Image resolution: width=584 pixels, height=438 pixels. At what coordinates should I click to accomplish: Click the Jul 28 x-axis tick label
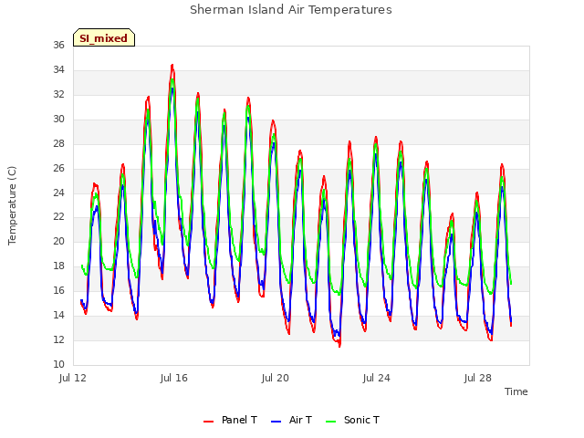[x=478, y=379]
